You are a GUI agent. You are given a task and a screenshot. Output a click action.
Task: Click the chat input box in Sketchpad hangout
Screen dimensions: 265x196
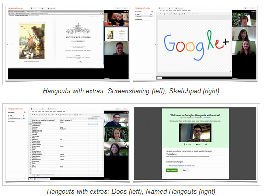[144, 76]
